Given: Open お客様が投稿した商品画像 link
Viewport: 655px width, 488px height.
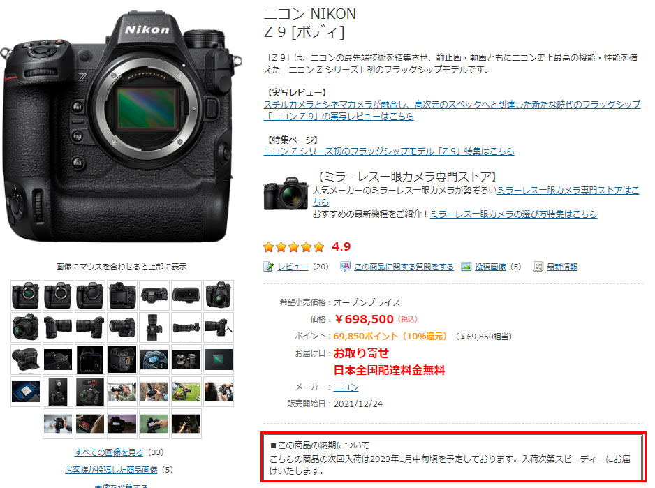Looking at the screenshot, I should coord(112,470).
